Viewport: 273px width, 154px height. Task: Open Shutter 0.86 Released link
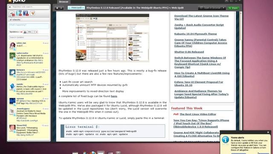tap(189, 52)
